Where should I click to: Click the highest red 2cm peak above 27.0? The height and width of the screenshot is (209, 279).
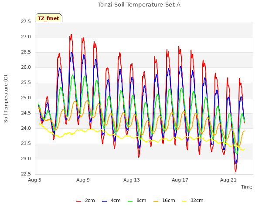[x=71, y=34]
